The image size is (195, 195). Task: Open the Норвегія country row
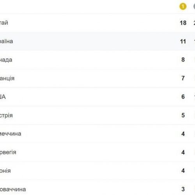pyautogui.click(x=97, y=152)
